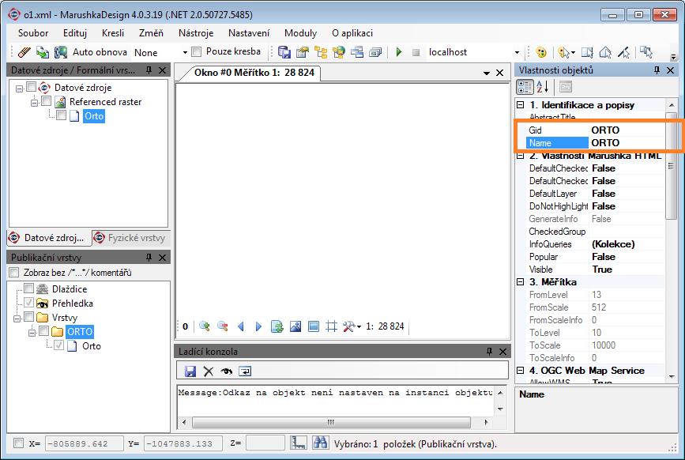The width and height of the screenshot is (685, 460).
Task: Click the green play start icon
Action: click(399, 52)
